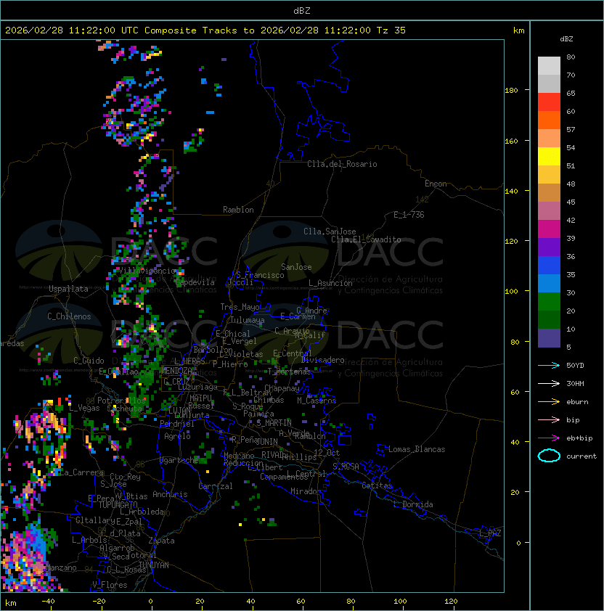The image size is (604, 611).
Task: Click the 'Clla.del_Rosario' map label
Action: pyautogui.click(x=342, y=164)
